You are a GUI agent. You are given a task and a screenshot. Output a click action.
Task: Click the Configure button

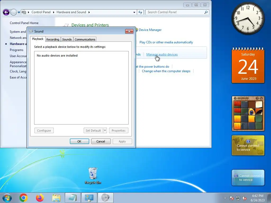[44, 131]
